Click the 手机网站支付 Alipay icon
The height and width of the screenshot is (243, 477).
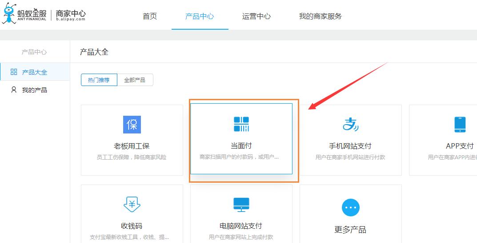pos(350,125)
